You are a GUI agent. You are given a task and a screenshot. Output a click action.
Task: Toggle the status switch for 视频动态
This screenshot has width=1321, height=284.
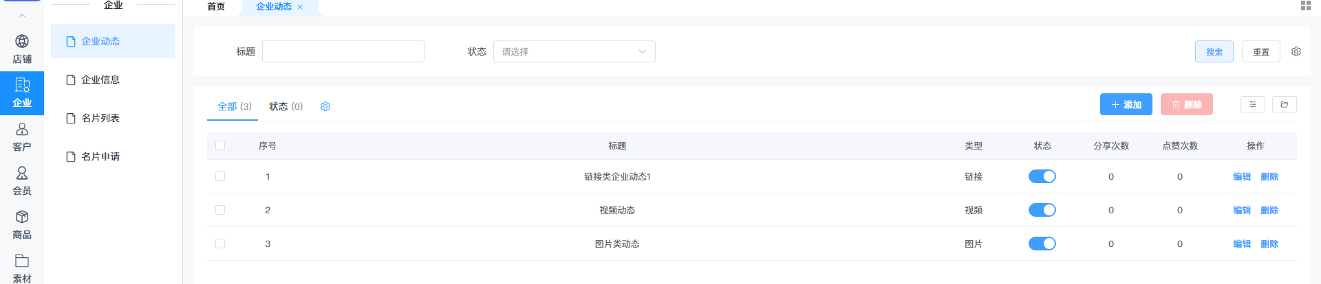coord(1042,210)
